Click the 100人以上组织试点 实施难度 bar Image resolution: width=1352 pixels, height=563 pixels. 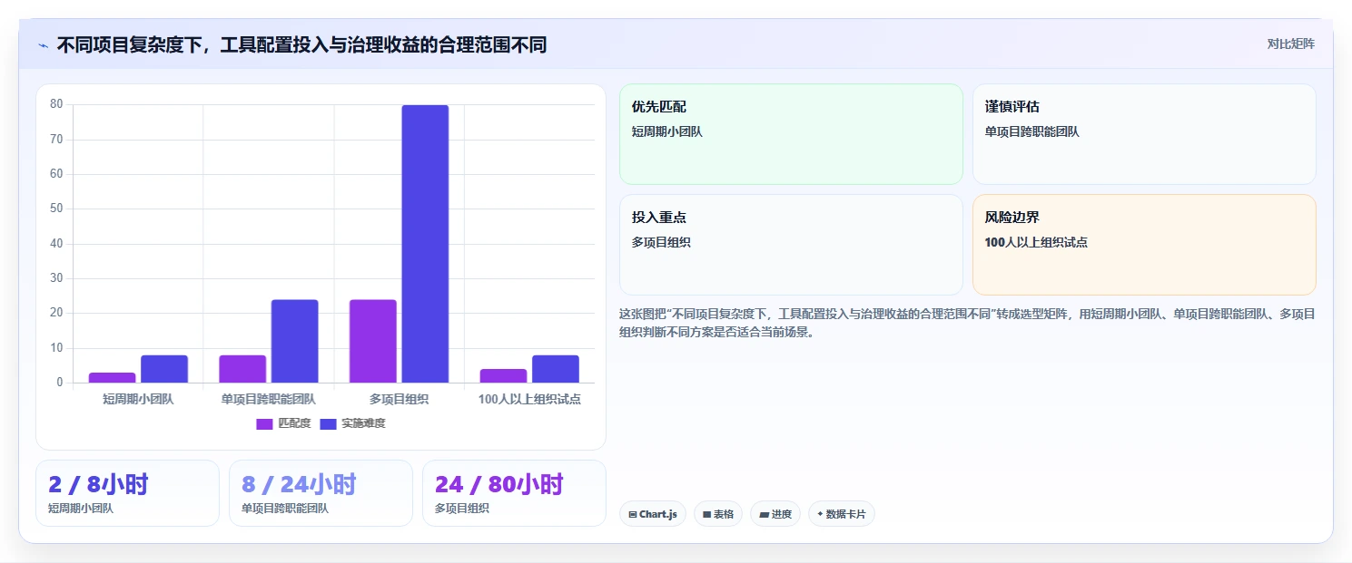[556, 369]
